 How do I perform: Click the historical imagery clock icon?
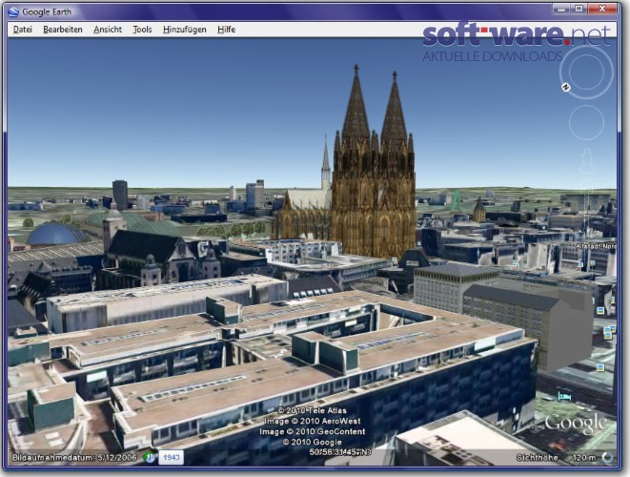[150, 457]
